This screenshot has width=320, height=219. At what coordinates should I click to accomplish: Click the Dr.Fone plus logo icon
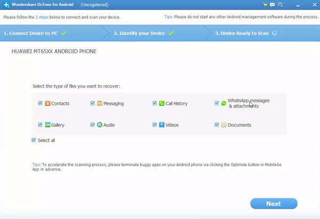pyautogui.click(x=6, y=5)
